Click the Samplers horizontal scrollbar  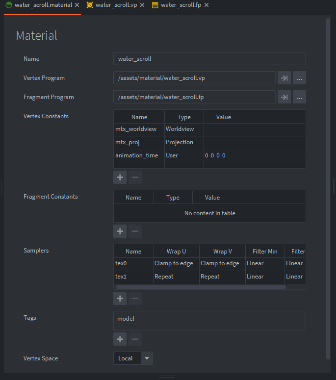click(201, 287)
